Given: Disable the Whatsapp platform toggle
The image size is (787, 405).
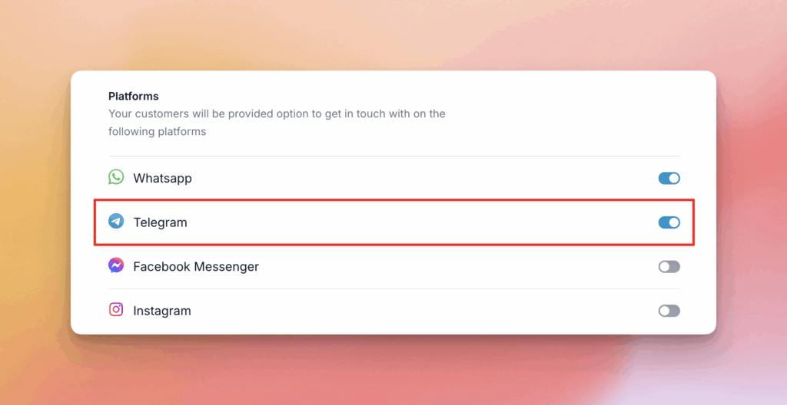Looking at the screenshot, I should [669, 178].
